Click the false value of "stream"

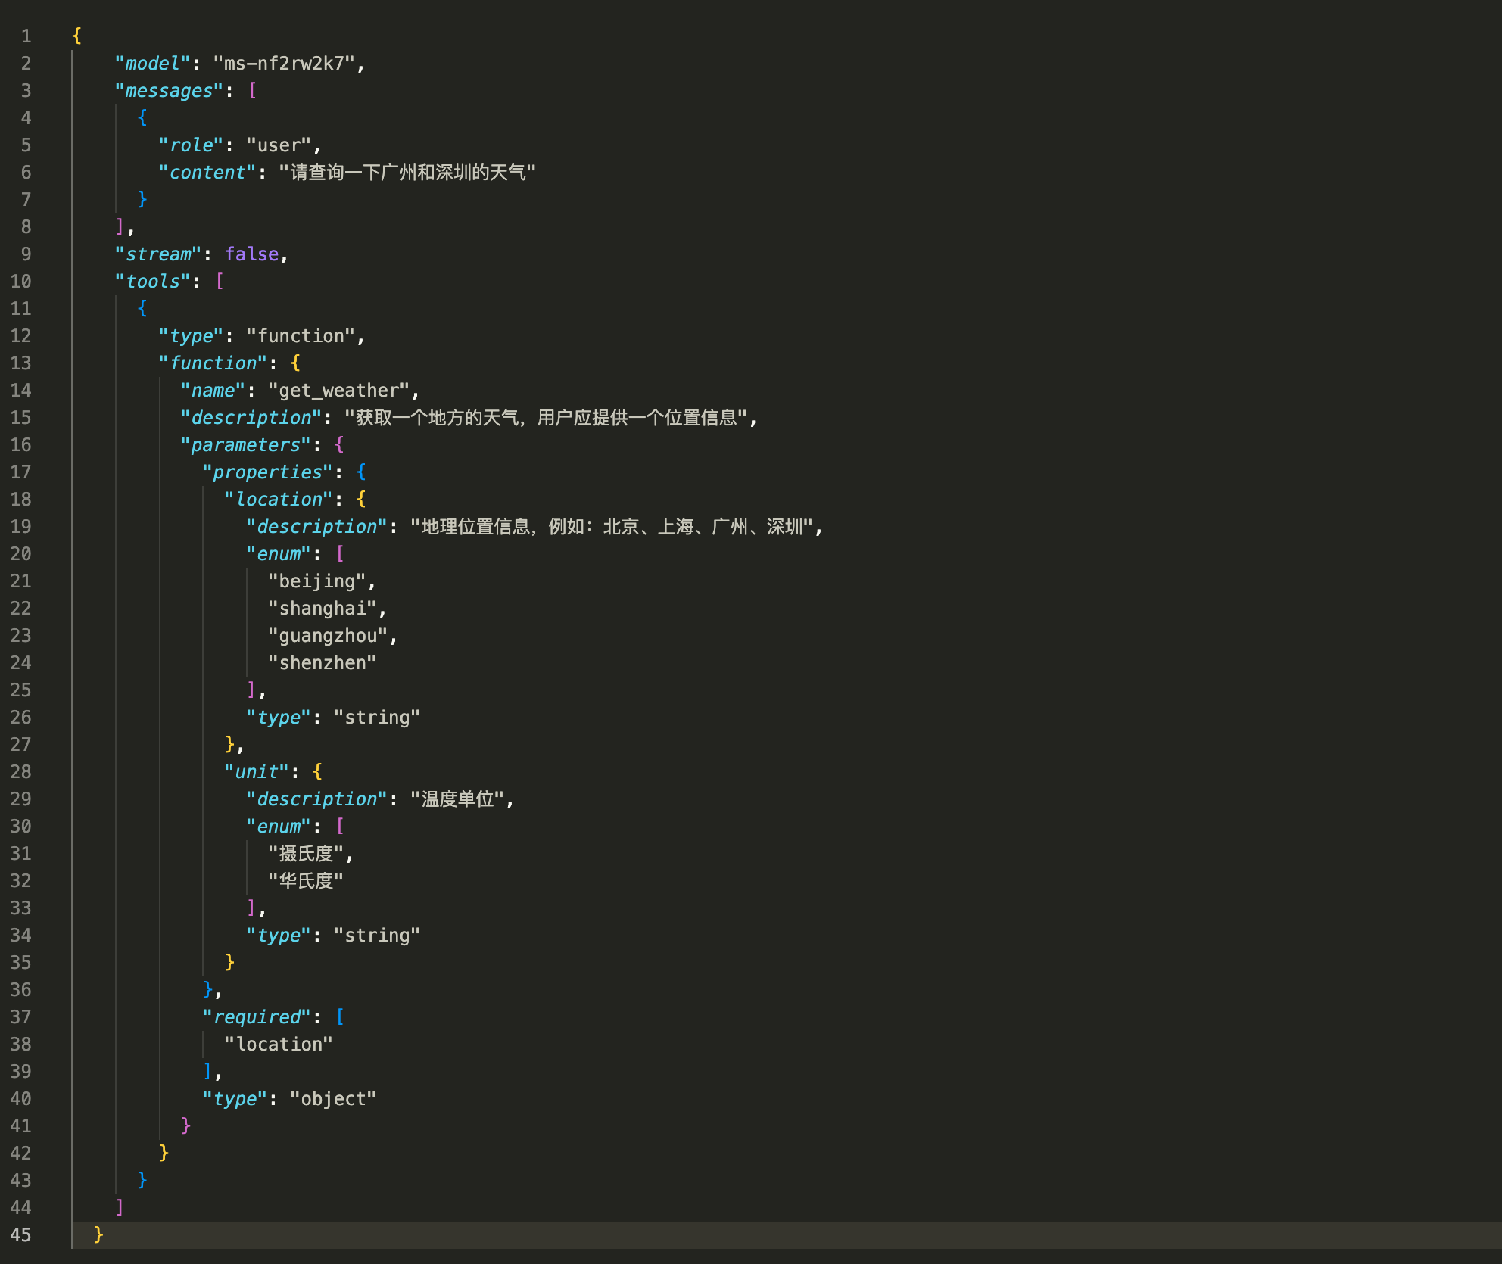[x=251, y=254]
